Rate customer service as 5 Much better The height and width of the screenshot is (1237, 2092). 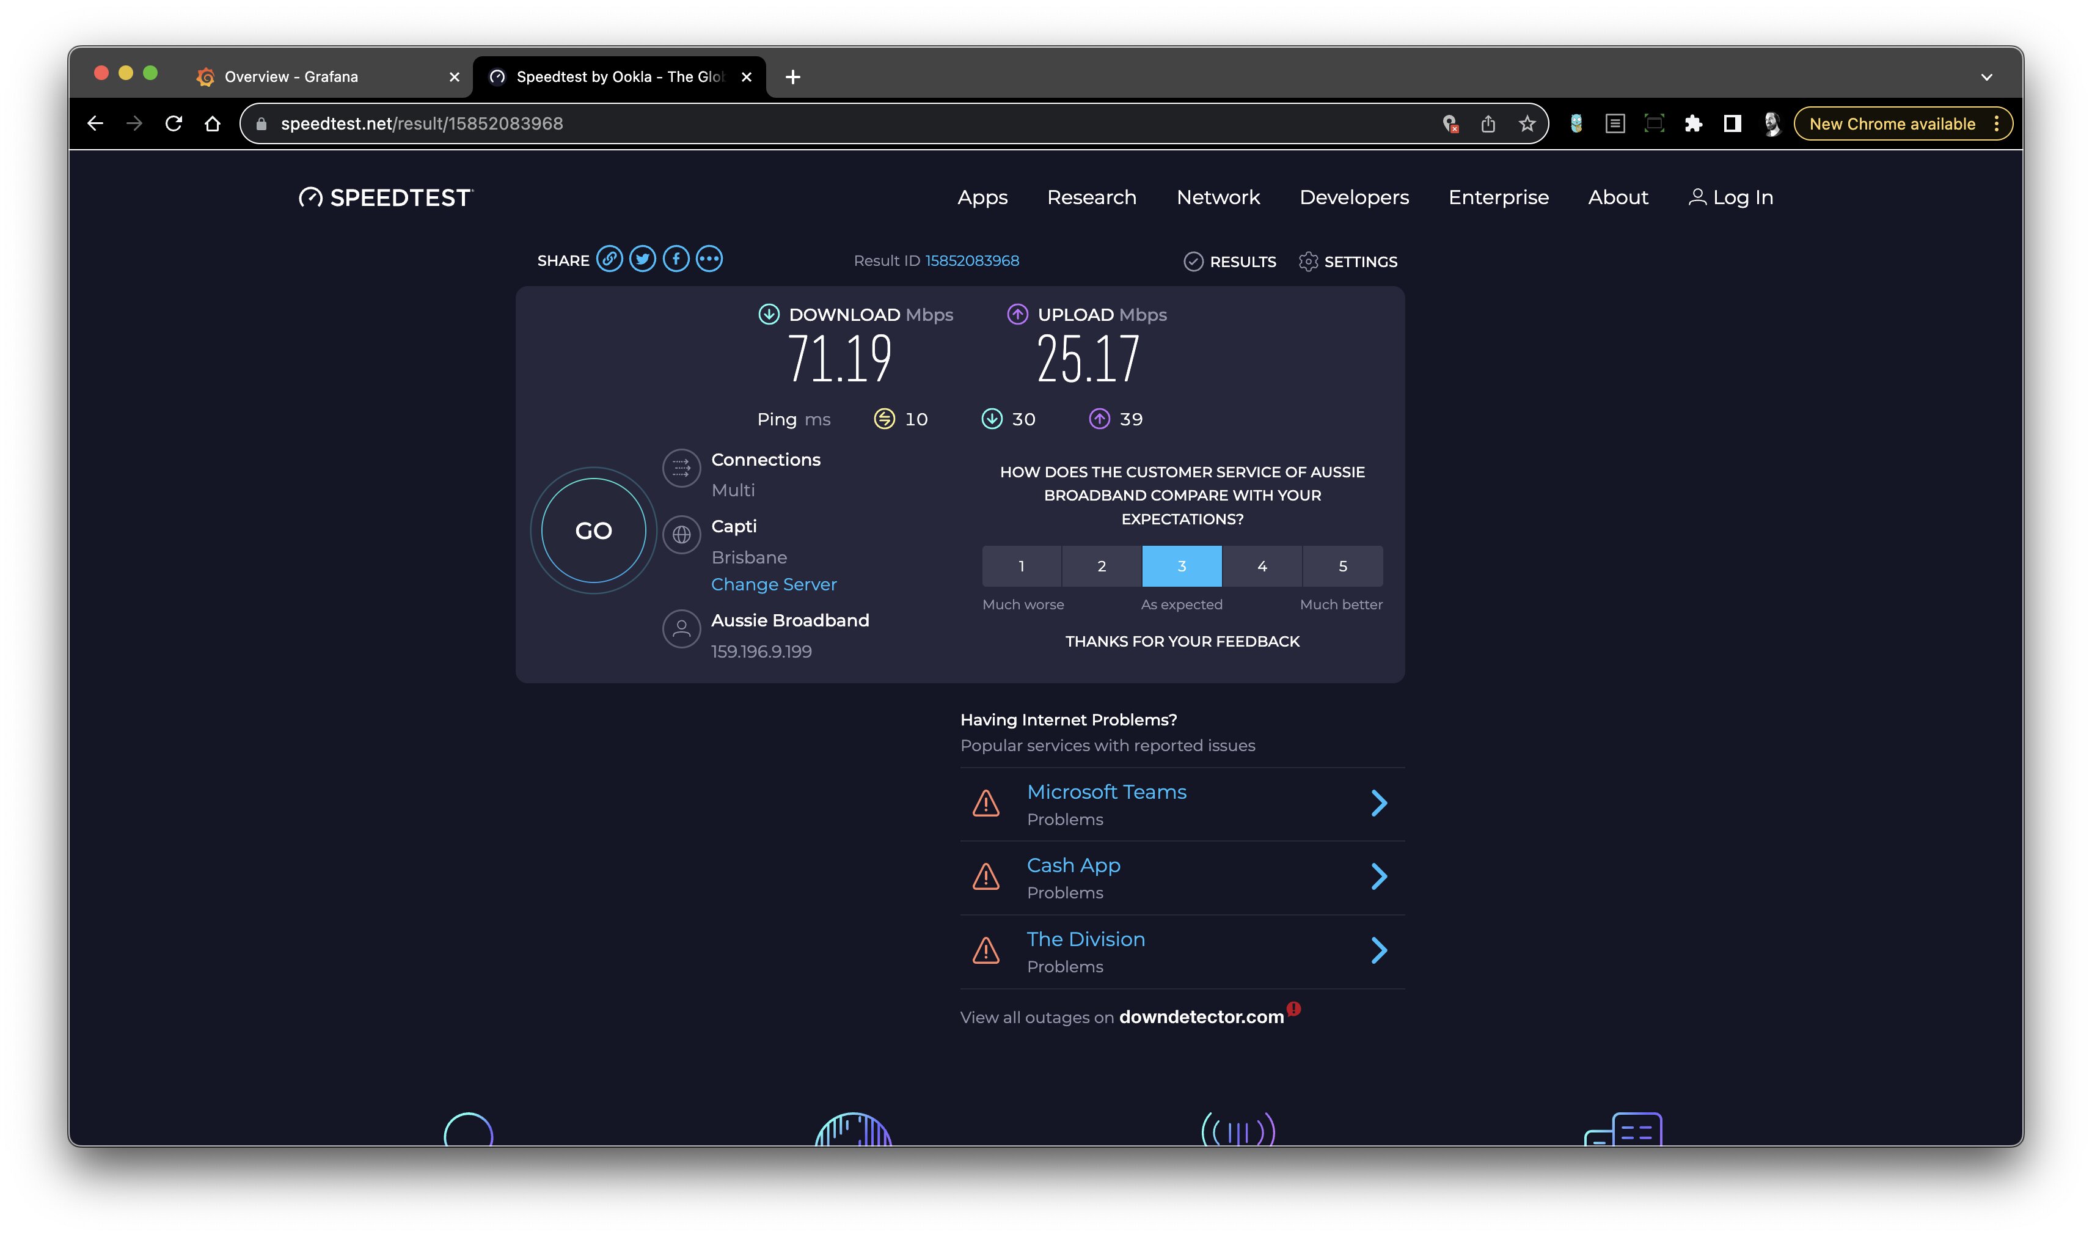[1342, 566]
